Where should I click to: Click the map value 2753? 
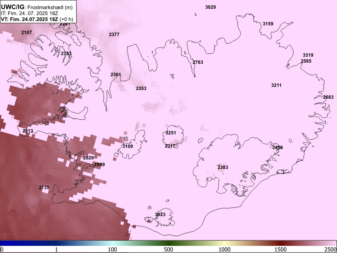coord(66,54)
